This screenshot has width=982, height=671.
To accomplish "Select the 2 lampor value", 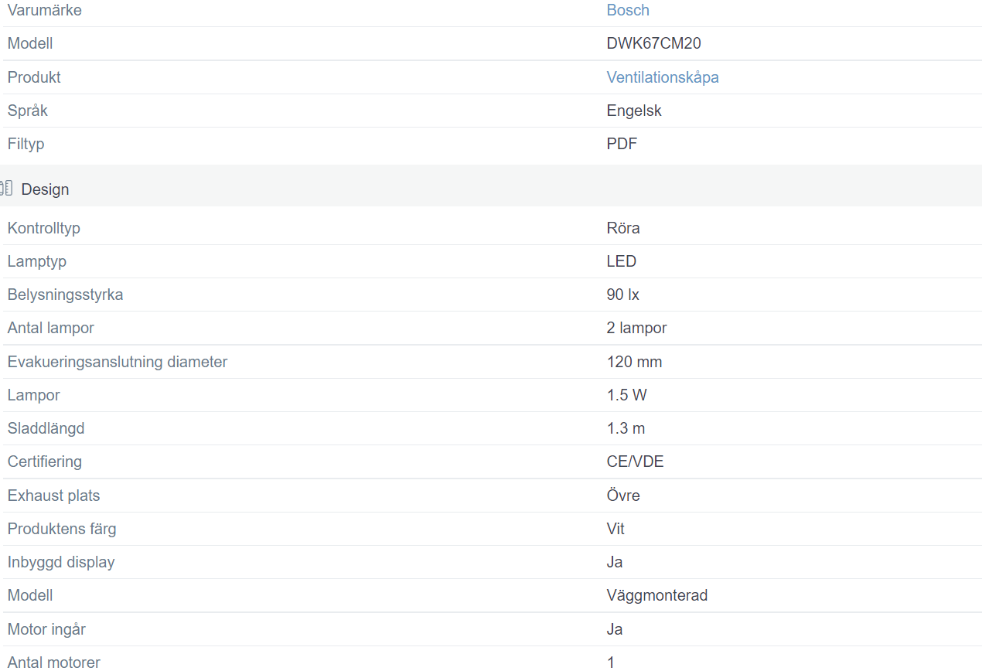I will pyautogui.click(x=637, y=328).
